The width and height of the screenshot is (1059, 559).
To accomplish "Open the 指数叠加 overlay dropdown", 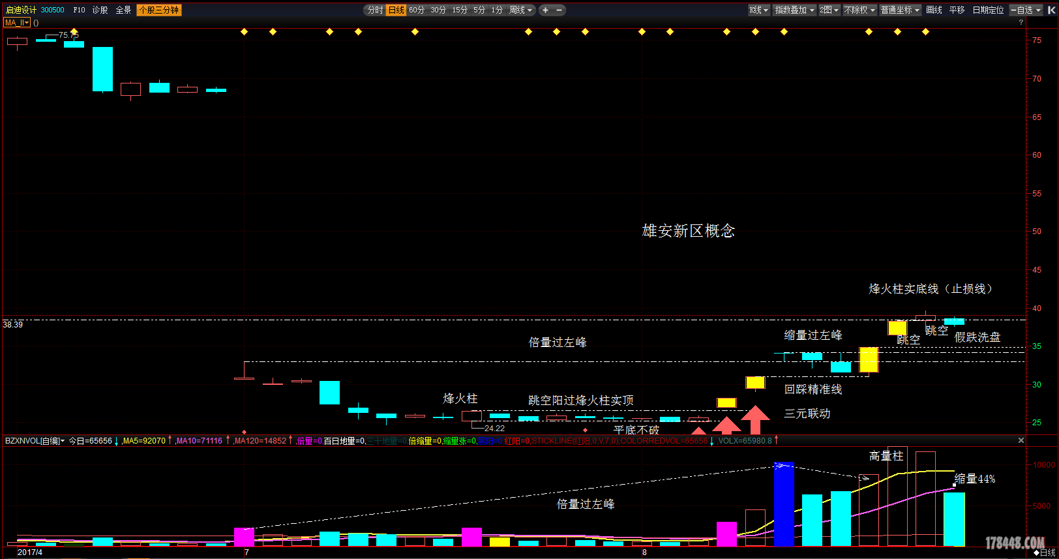I will pyautogui.click(x=794, y=10).
